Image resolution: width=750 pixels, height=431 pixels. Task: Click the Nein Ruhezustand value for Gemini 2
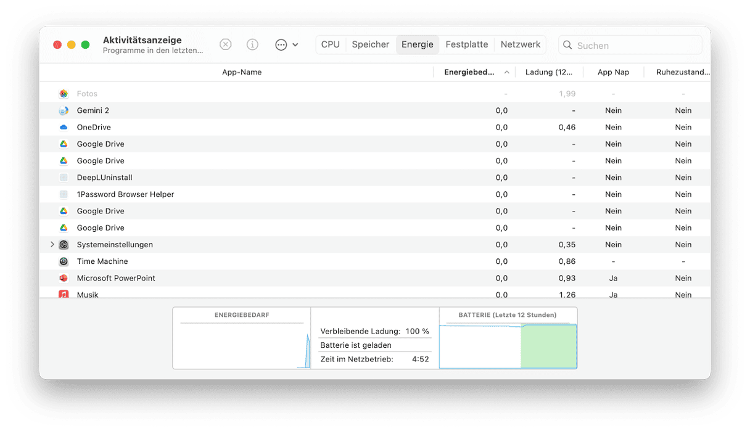pos(683,110)
